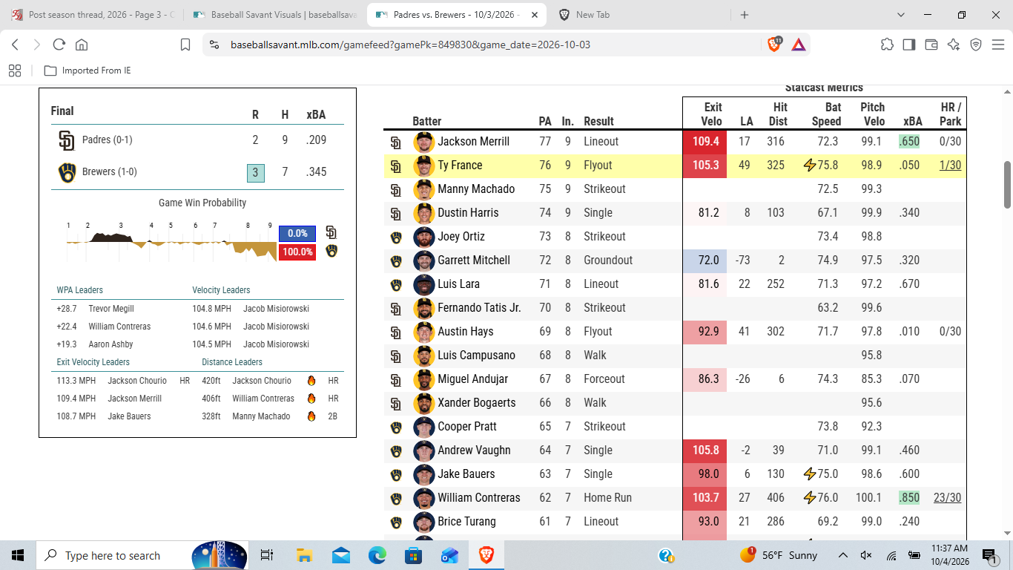Click the muted speaker tray icon

pyautogui.click(x=865, y=555)
